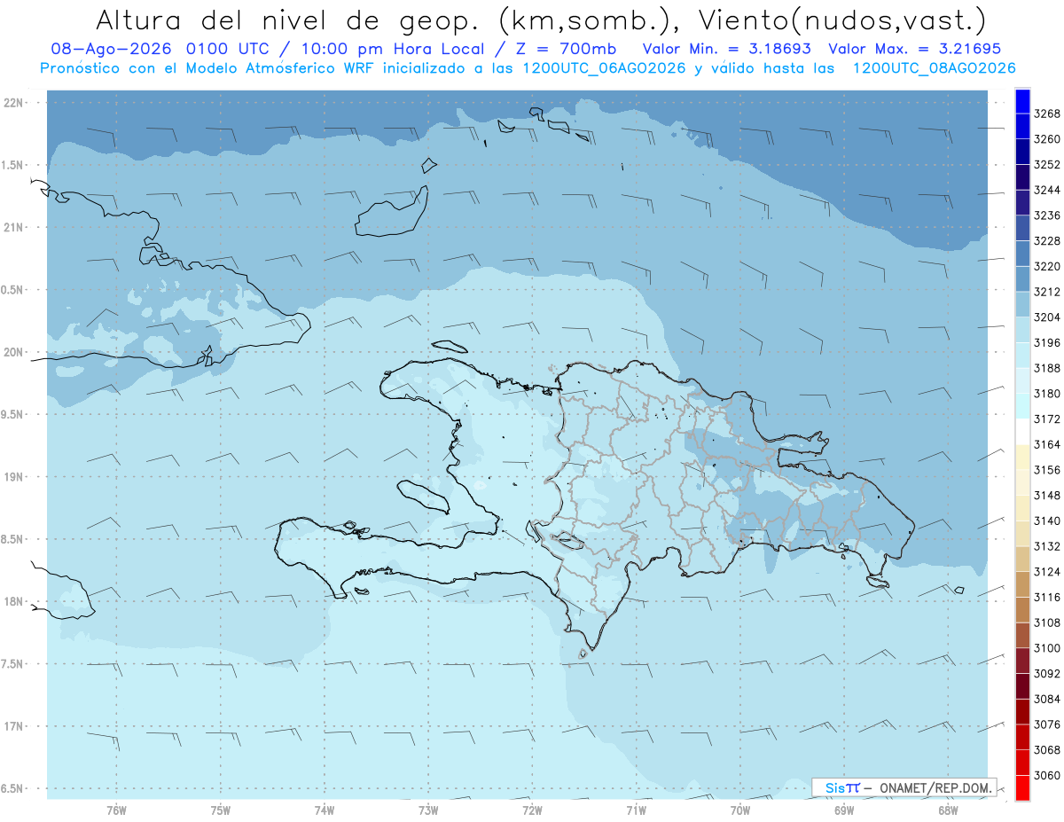This screenshot has height=822, width=1064.
Task: Click the legend value '3212'
Action: pos(1047,292)
